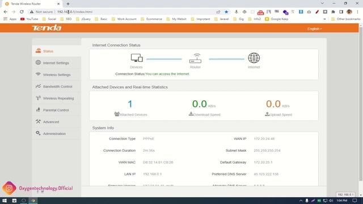The height and width of the screenshot is (204, 363).
Task: Open the Google Keep bookmark
Action: coord(277,19)
